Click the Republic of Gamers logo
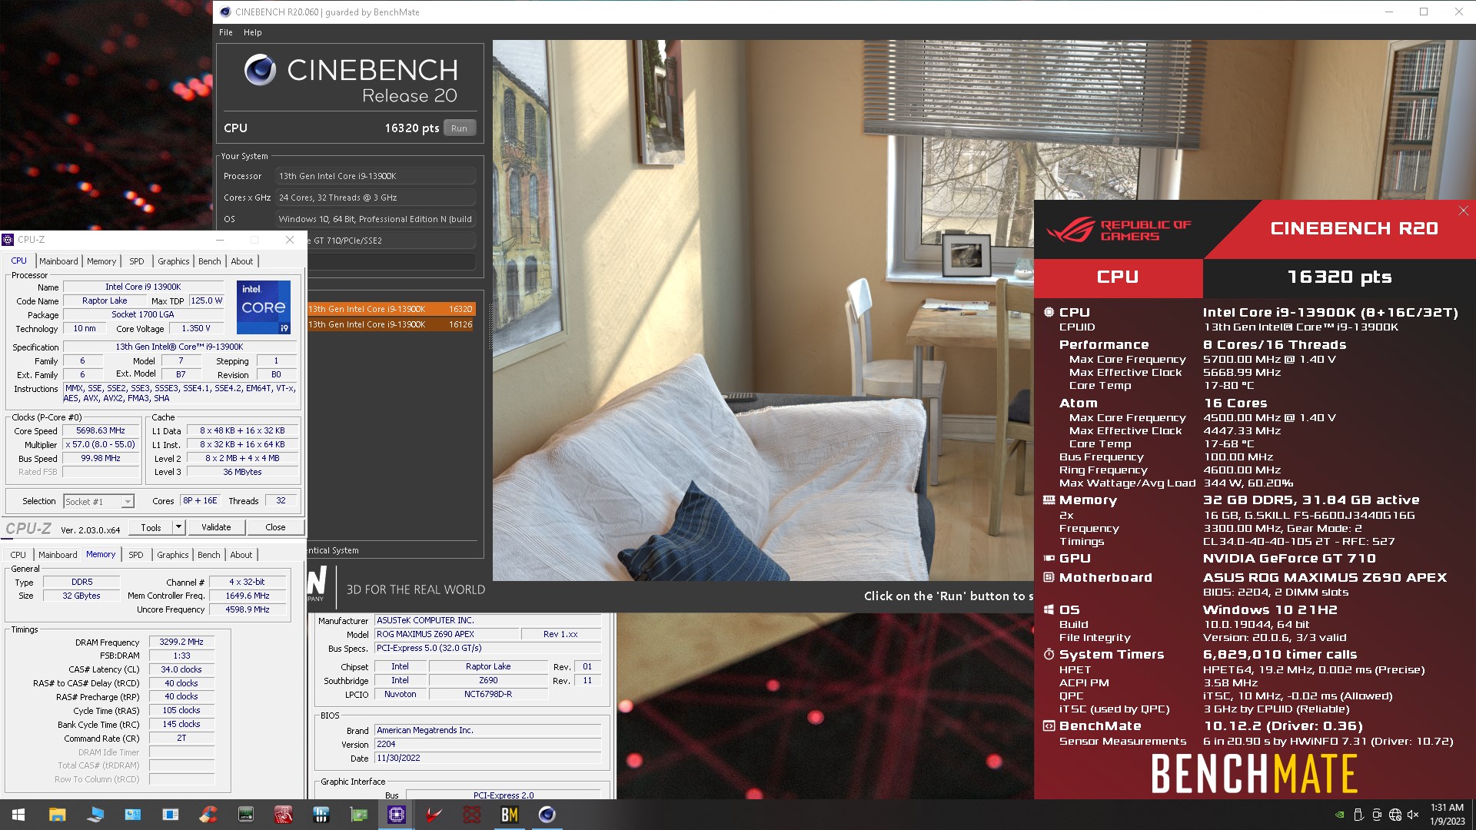Viewport: 1476px width, 830px height. pyautogui.click(x=1119, y=230)
